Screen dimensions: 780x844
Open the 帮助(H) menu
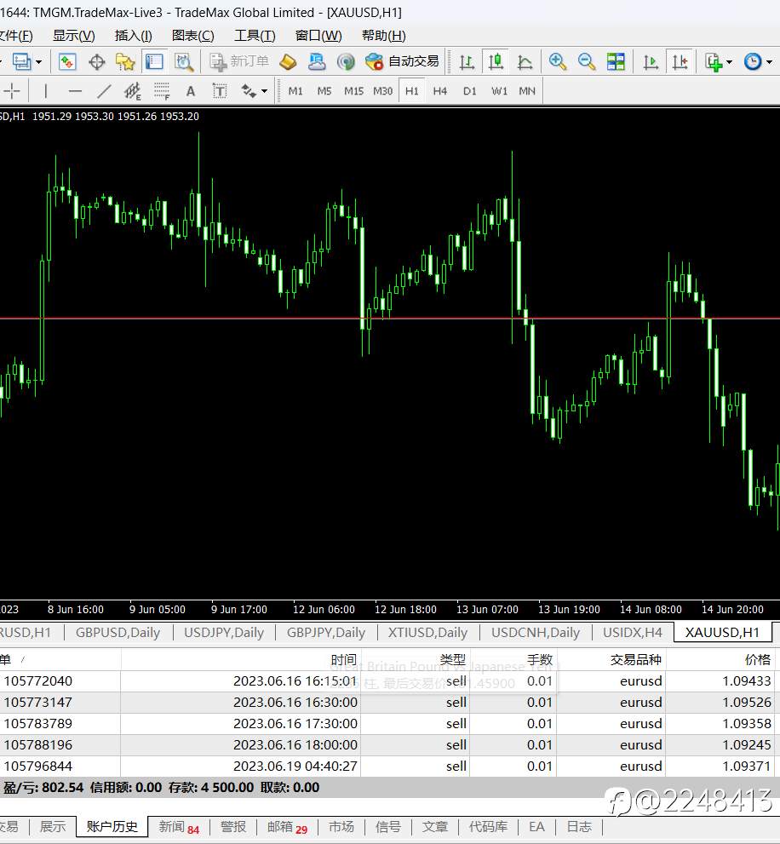coord(384,36)
